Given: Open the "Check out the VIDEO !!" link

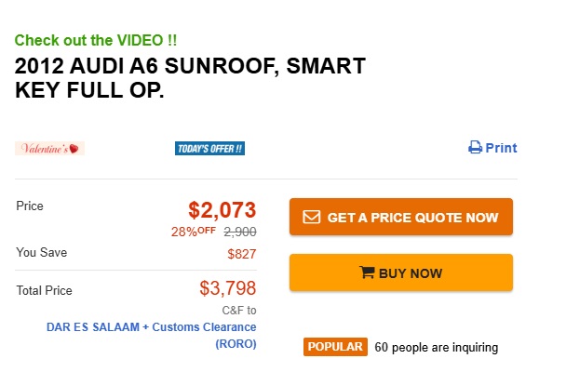Looking at the screenshot, I should click(x=96, y=40).
